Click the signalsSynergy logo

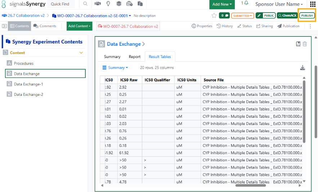[x=23, y=4]
